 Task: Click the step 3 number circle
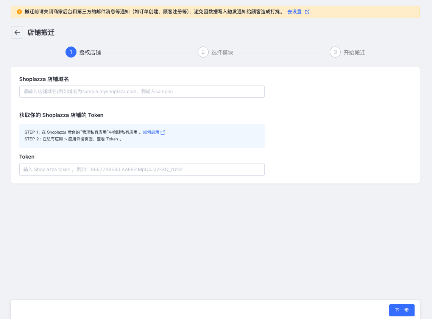[335, 52]
